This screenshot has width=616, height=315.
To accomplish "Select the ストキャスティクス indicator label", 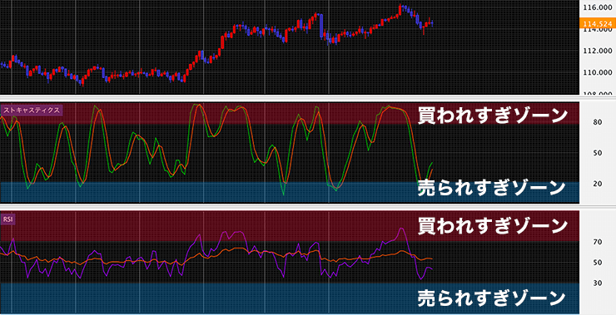I will tap(32, 111).
